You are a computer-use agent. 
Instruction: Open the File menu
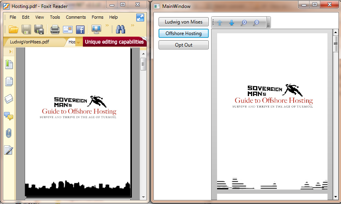(x=13, y=17)
